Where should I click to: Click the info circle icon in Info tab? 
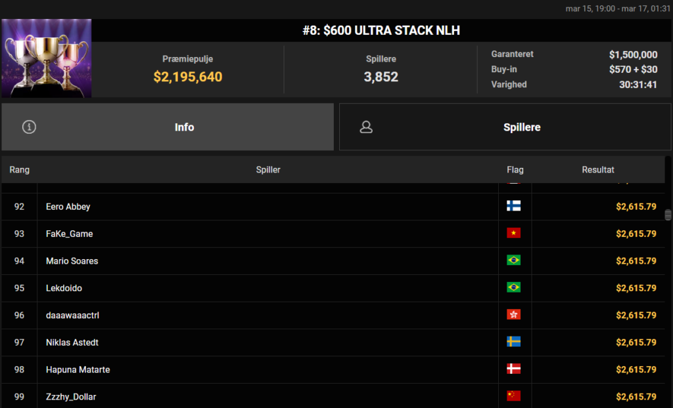click(29, 127)
